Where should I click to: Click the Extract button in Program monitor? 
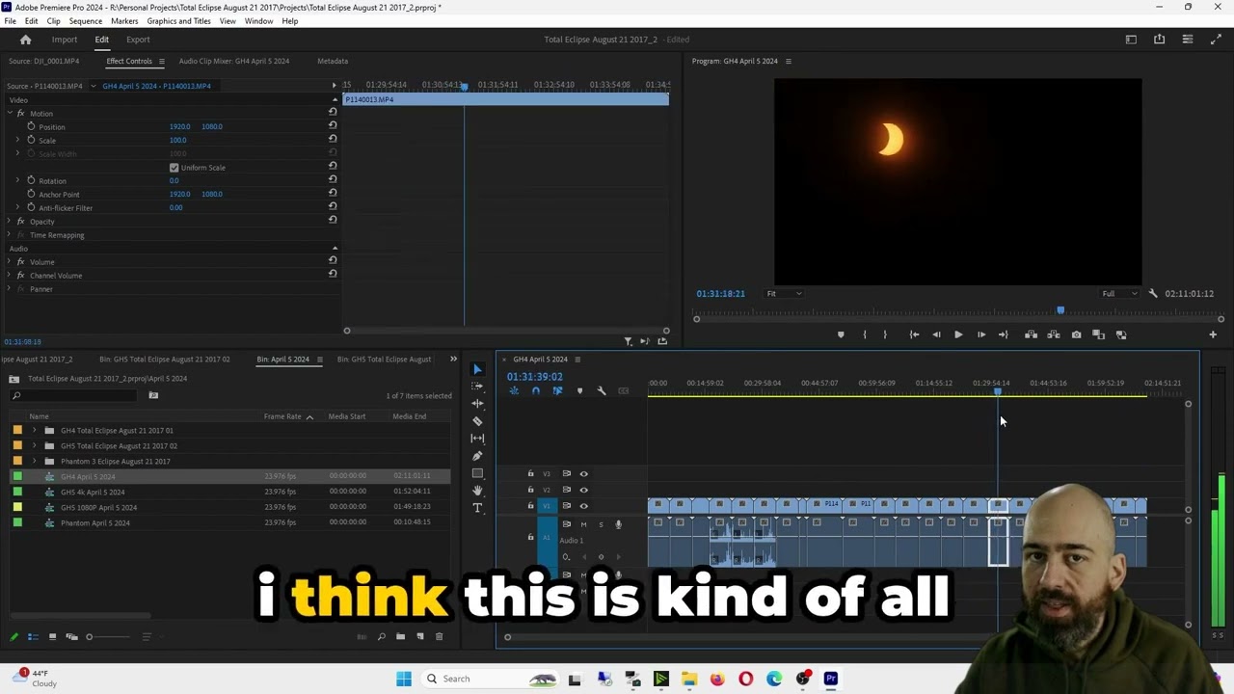pos(1053,334)
